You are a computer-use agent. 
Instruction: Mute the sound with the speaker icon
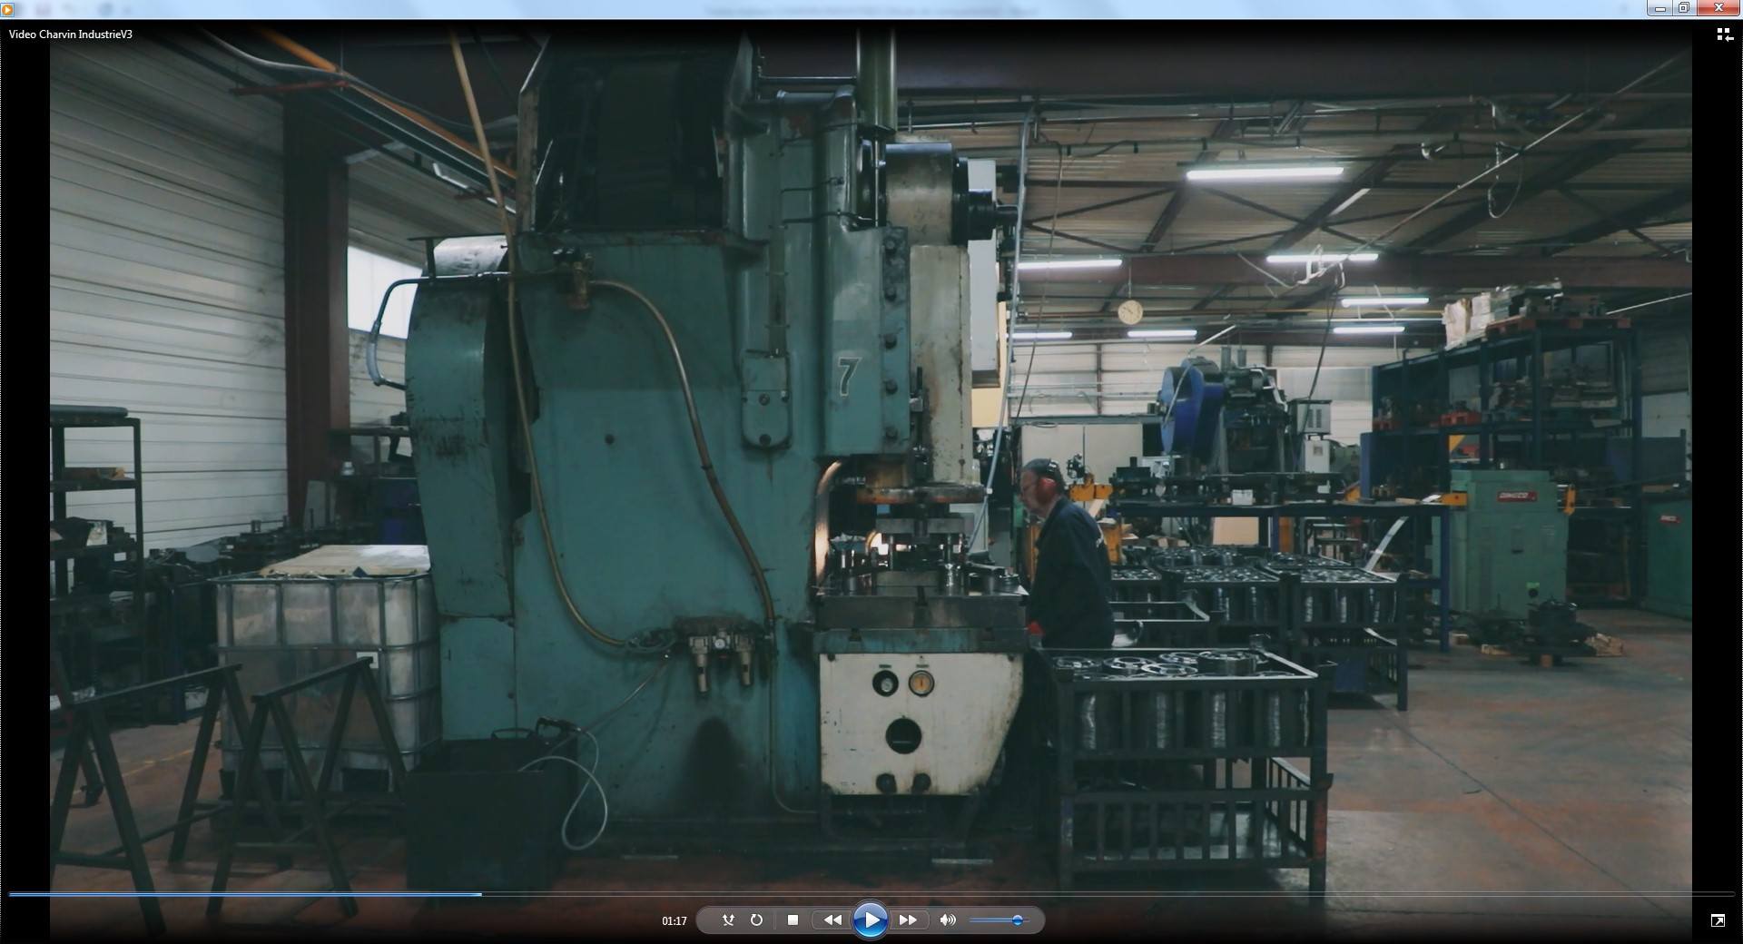[x=948, y=919]
